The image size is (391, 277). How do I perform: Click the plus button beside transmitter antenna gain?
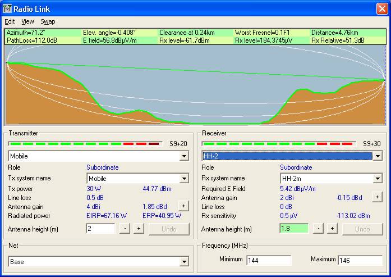(183, 206)
